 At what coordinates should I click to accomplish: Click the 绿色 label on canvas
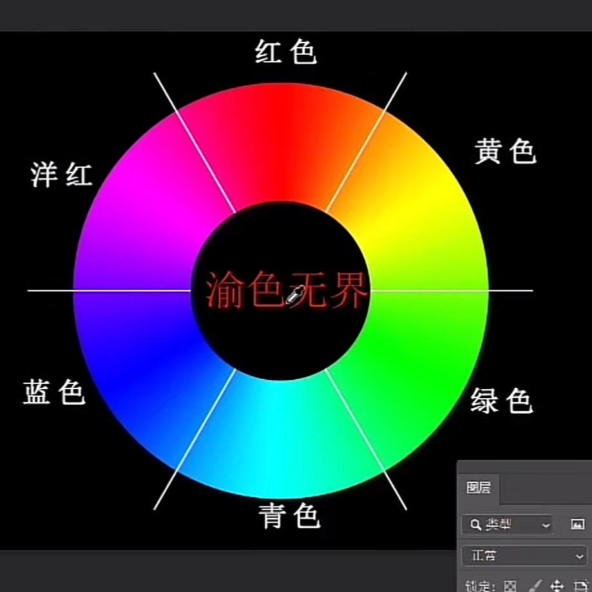(501, 400)
